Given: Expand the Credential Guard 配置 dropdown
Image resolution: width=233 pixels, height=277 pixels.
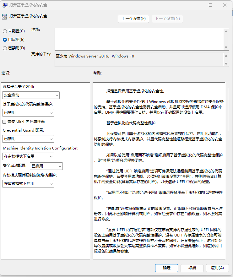Looking at the screenshot, I should pyautogui.click(x=28, y=139).
